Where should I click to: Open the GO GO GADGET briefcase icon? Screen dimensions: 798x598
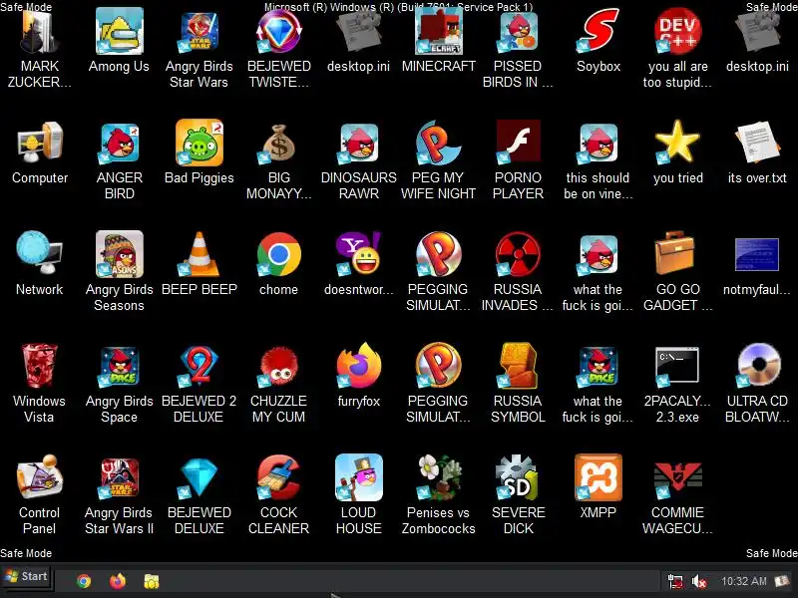point(677,254)
